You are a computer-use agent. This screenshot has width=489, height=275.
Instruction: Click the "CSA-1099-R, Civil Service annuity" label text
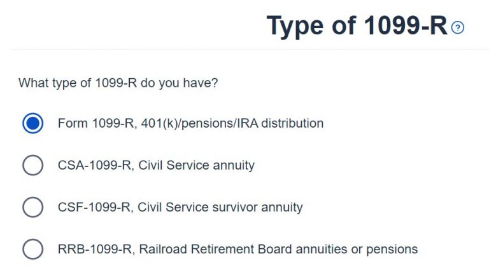pyautogui.click(x=156, y=165)
